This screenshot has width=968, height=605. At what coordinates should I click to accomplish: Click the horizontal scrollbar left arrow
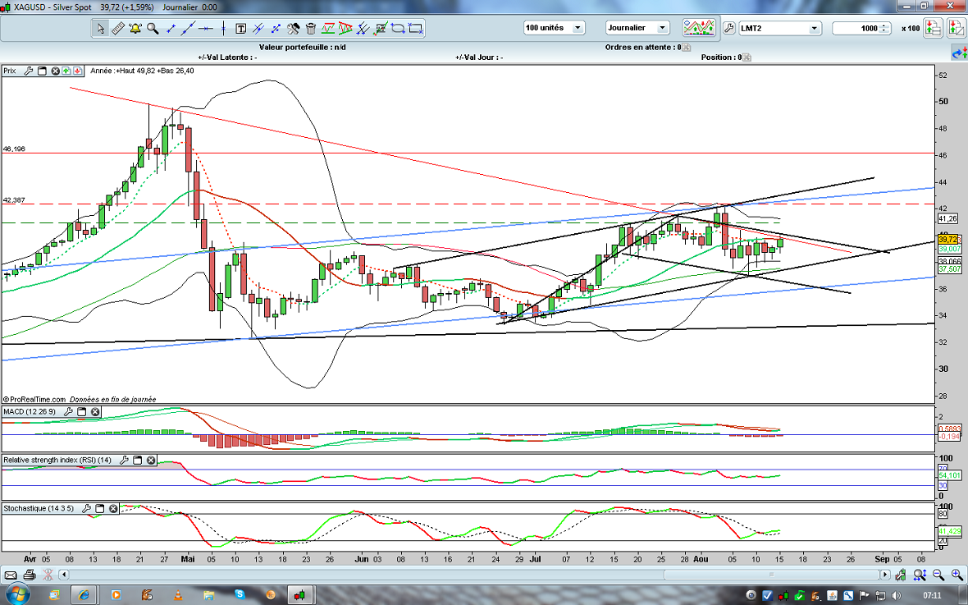pos(63,574)
